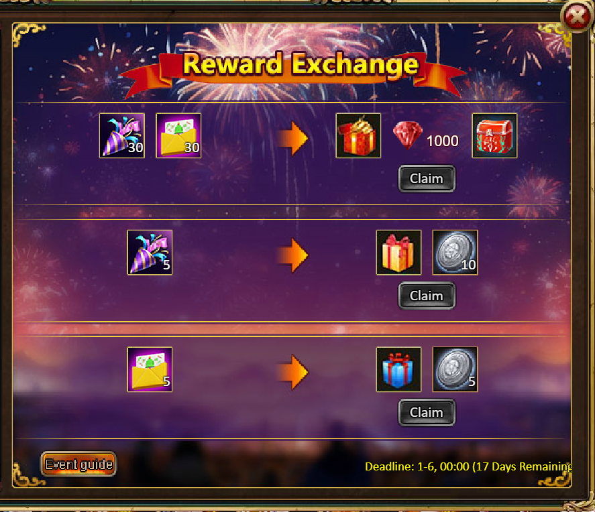
Task: Click the silver coin icon with 10
Action: 455,253
